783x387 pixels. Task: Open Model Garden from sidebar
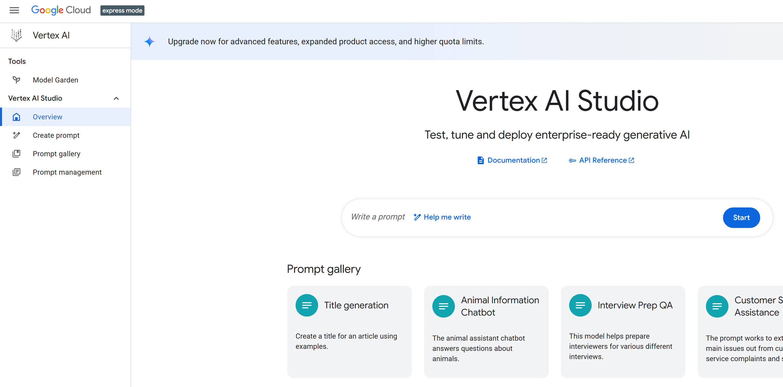pyautogui.click(x=55, y=80)
